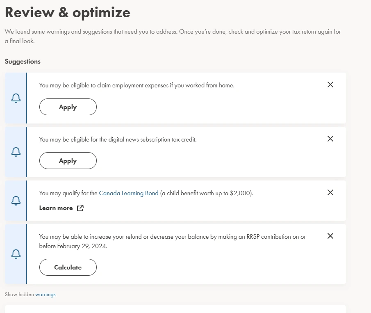Open the Canada Learning Bond link

point(128,193)
